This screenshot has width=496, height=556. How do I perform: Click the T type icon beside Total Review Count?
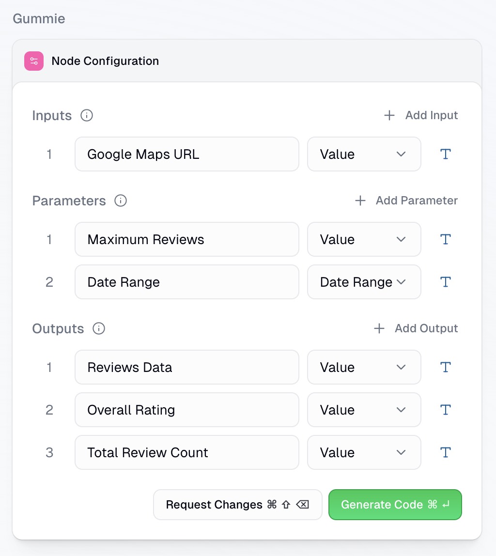tap(445, 452)
